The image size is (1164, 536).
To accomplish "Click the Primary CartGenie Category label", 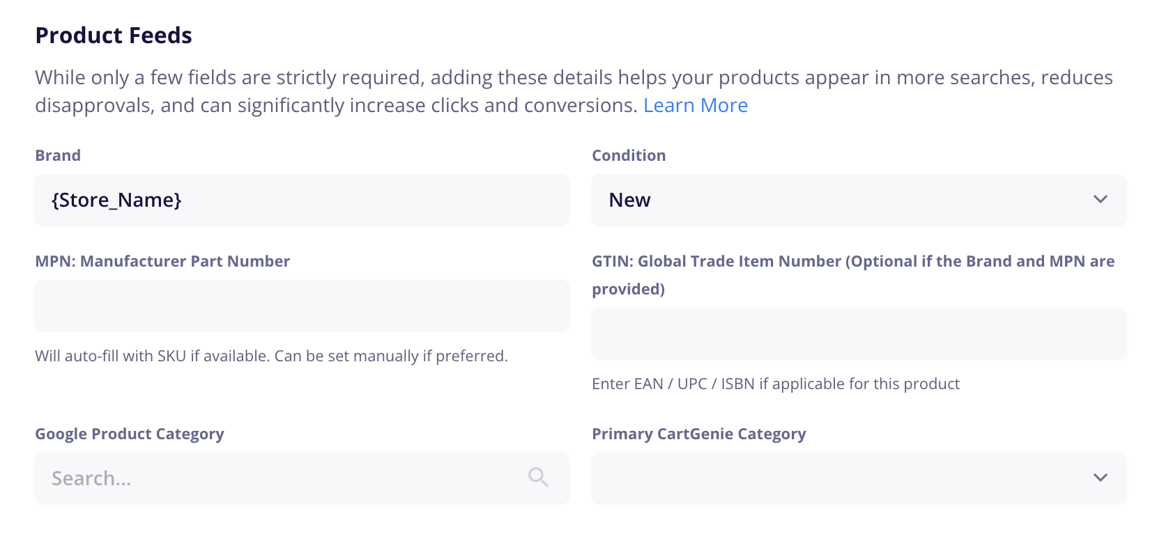I will [698, 434].
